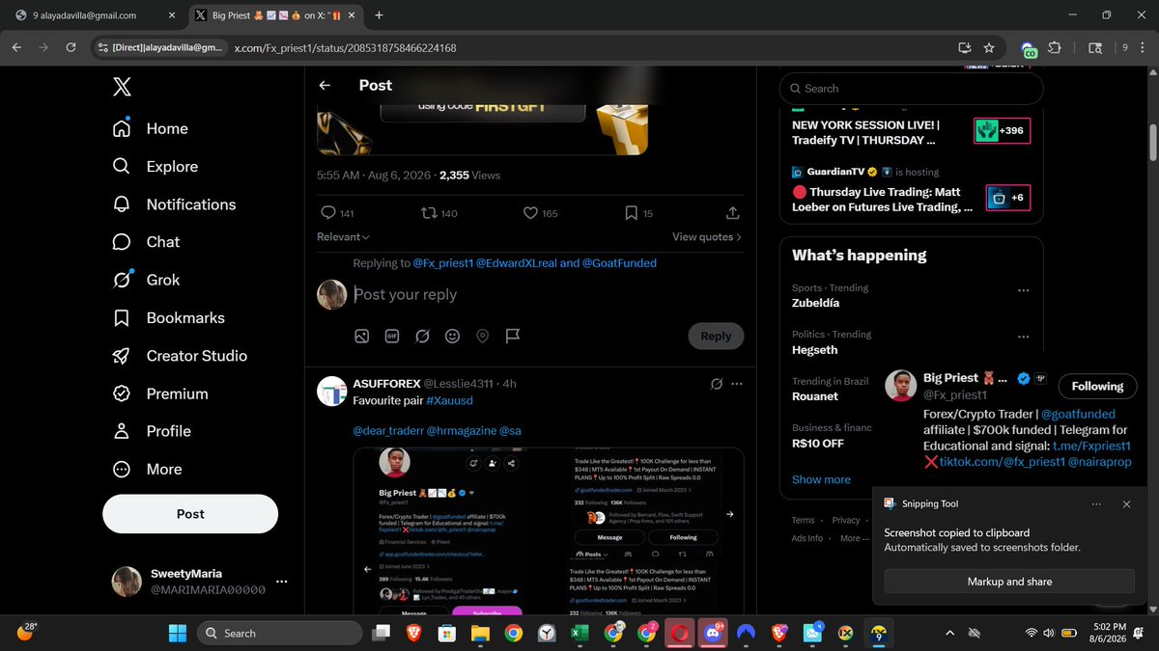Open the emoji picker in reply box
Screen dimensions: 1159x651
(452, 336)
